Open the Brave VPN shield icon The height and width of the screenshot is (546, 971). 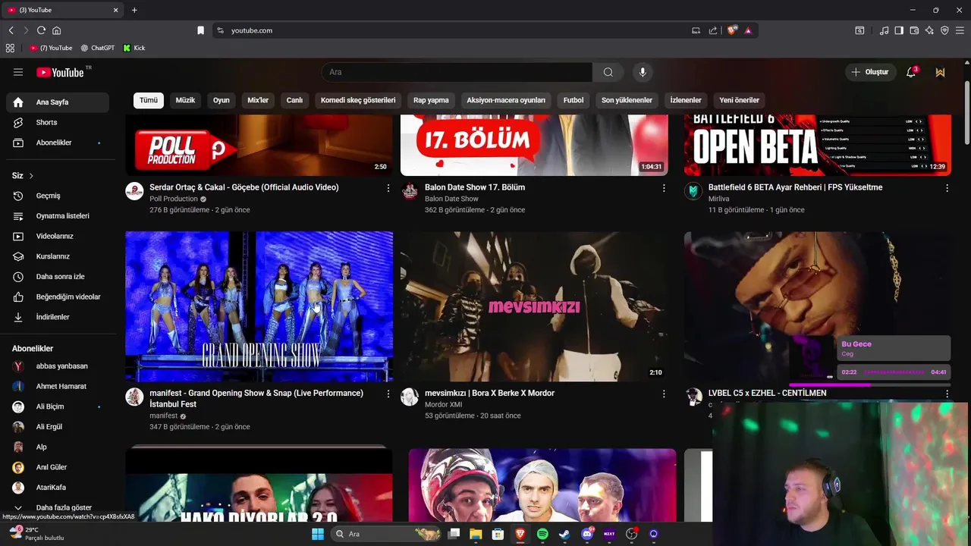[x=944, y=30]
